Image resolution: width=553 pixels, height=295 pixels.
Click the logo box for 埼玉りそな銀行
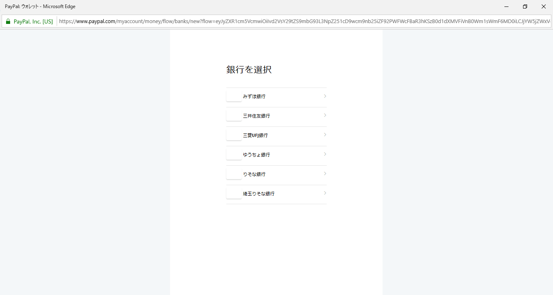point(234,194)
